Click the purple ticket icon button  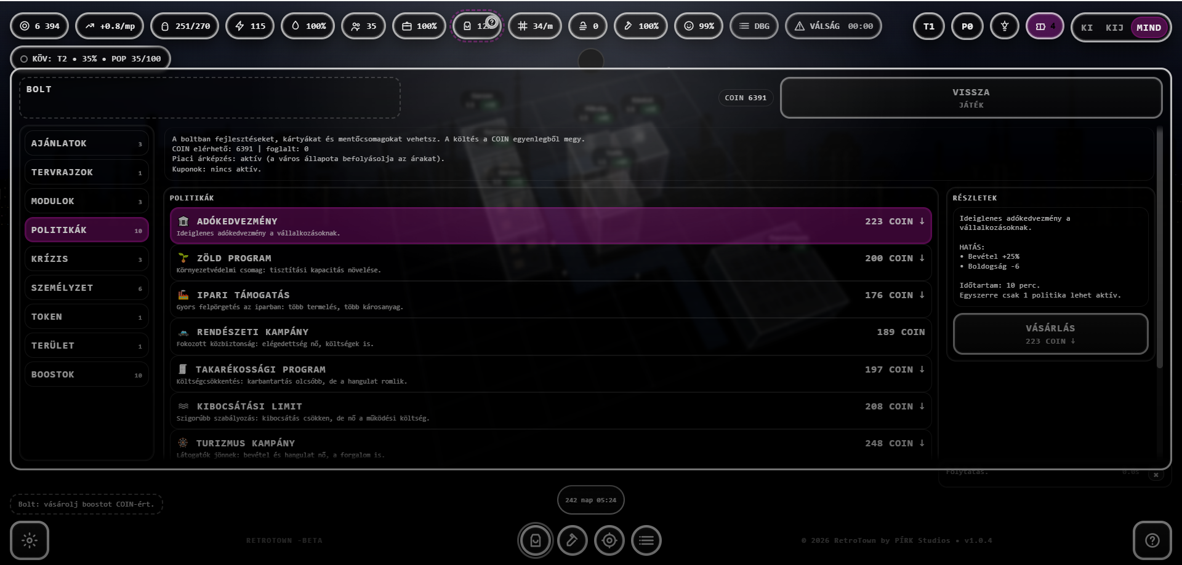click(1045, 26)
